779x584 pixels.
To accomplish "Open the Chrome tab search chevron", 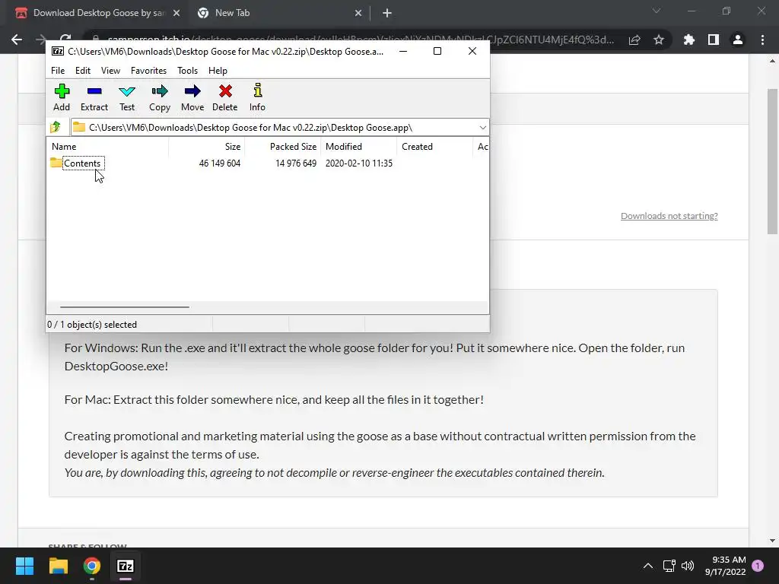I will 657,11.
